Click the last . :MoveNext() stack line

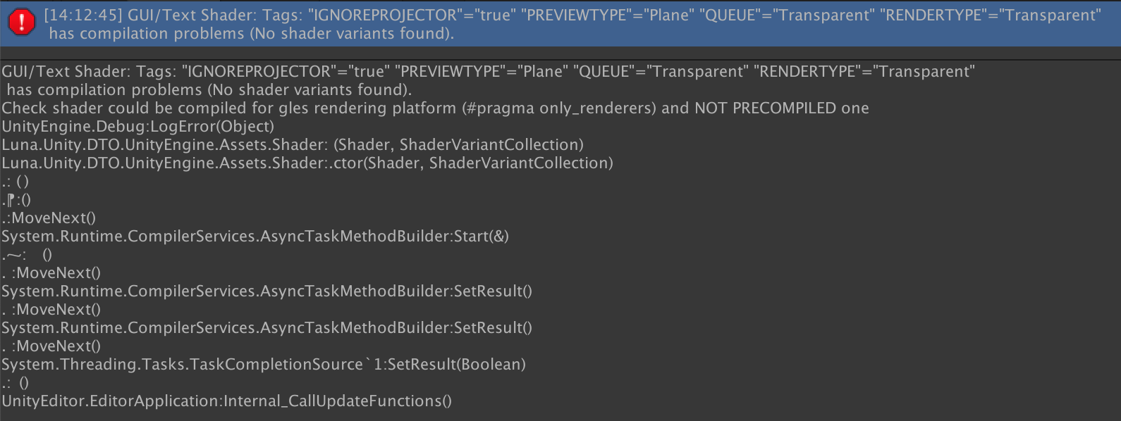[51, 346]
